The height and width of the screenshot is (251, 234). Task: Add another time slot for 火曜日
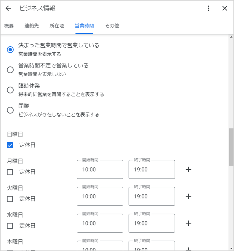[x=189, y=196]
